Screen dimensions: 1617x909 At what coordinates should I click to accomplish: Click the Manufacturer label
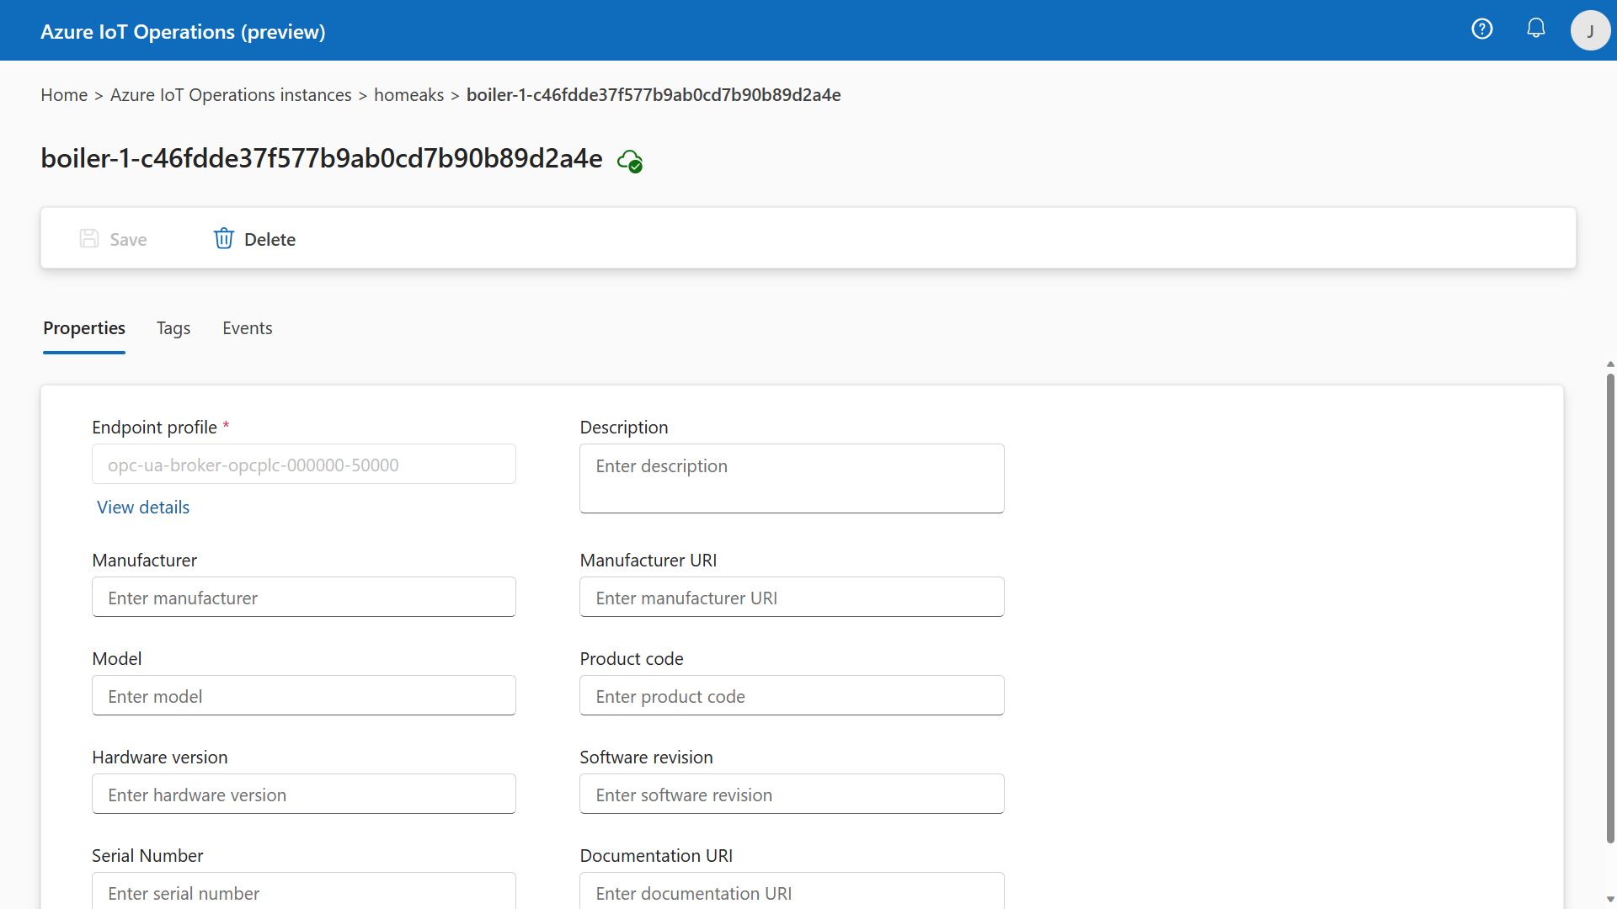pyautogui.click(x=144, y=561)
